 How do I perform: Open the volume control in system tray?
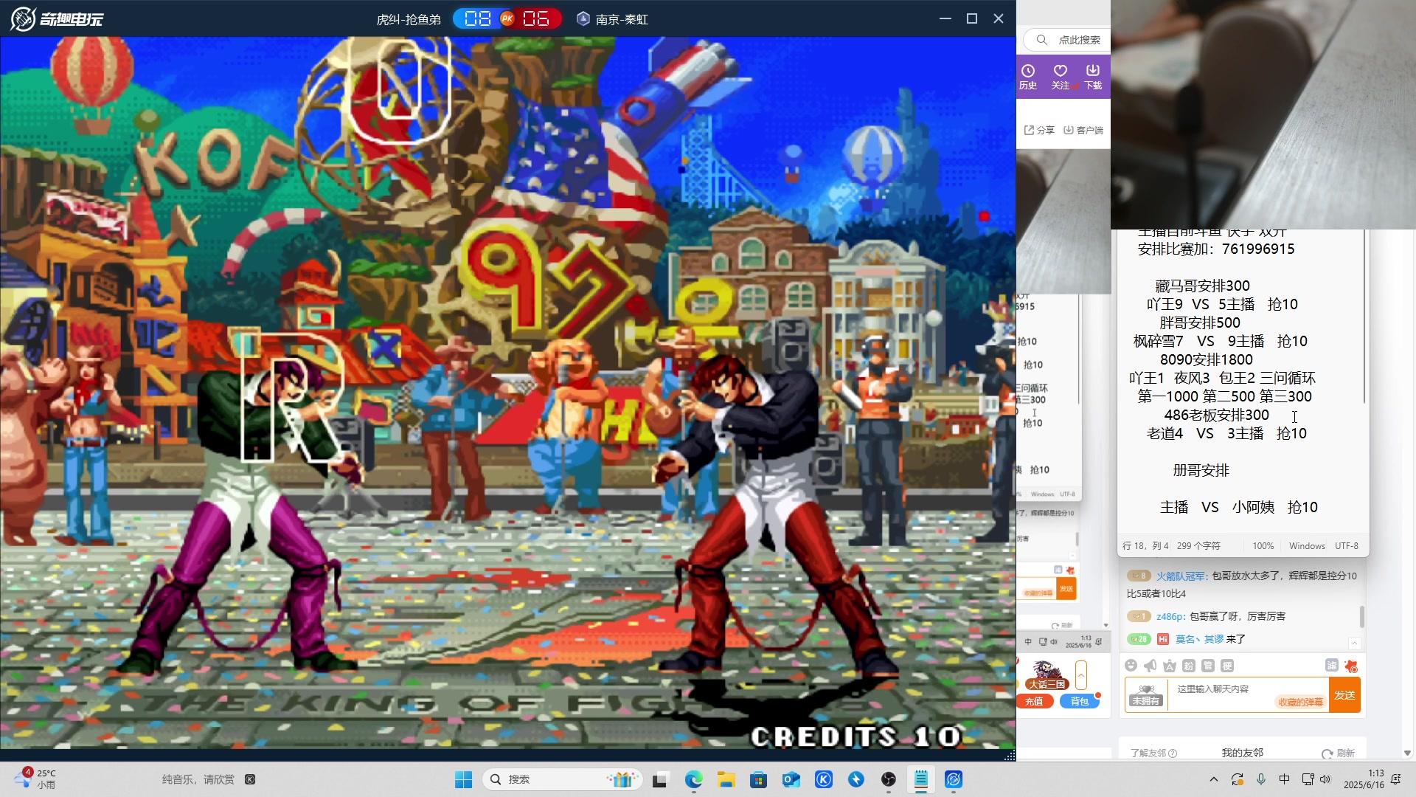(x=1325, y=779)
